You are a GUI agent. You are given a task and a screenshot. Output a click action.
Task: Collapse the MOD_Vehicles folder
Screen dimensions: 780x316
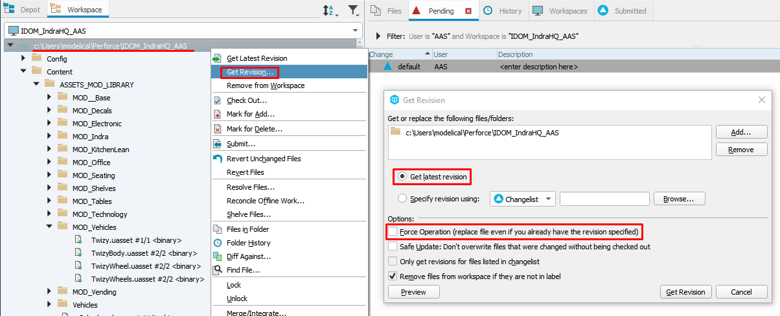49,227
